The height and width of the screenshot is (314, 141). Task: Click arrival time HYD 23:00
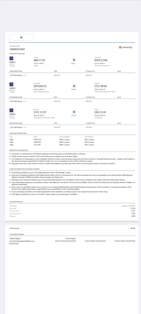point(101,60)
